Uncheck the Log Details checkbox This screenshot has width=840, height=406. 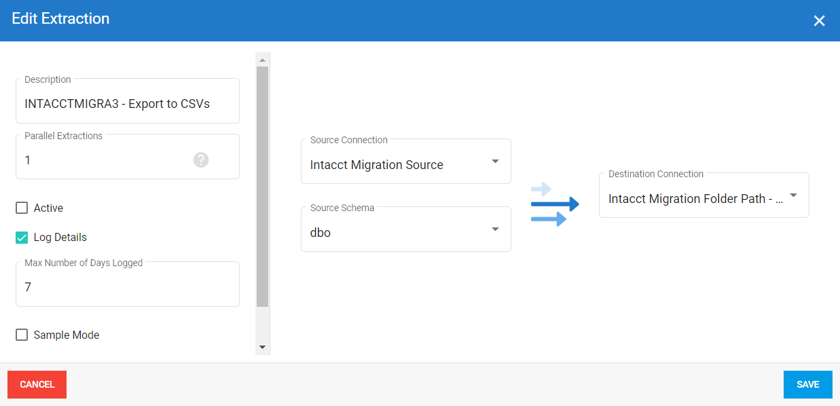pos(22,238)
